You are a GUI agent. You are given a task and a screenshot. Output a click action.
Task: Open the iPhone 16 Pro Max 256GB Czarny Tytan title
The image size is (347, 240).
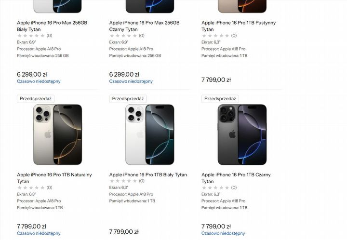144,23
